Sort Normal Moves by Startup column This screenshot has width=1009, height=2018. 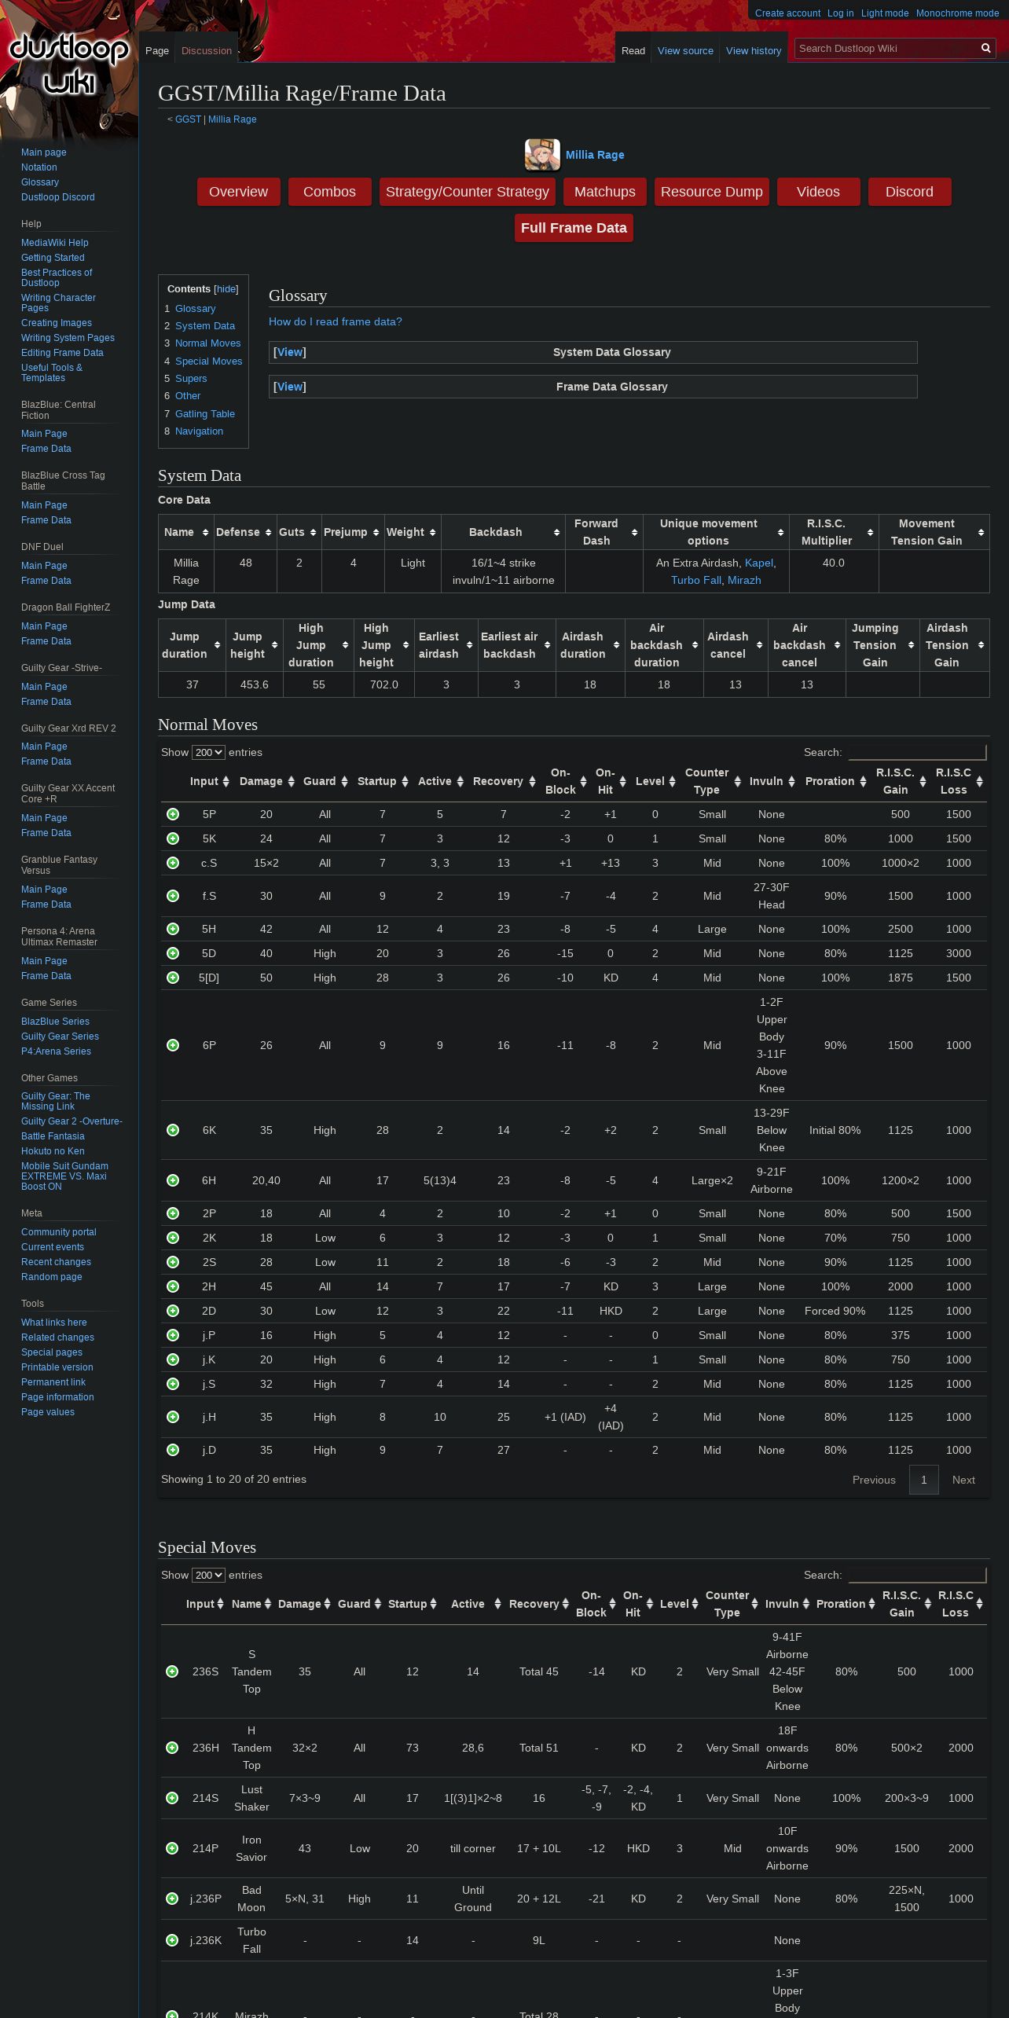pos(383,781)
